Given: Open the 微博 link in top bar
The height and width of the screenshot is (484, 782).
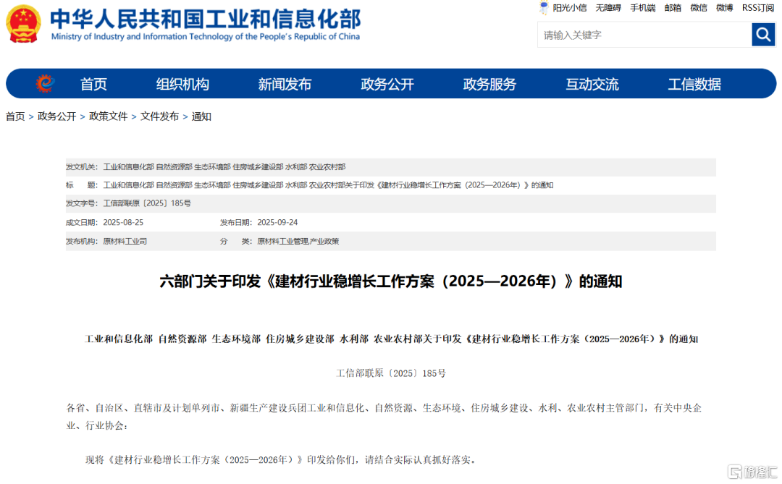Looking at the screenshot, I should 724,8.
